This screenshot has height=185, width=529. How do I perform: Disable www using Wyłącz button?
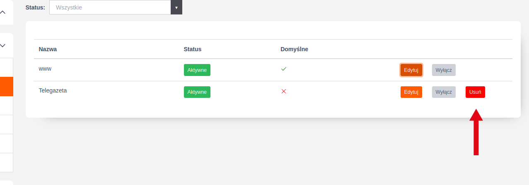coord(444,70)
